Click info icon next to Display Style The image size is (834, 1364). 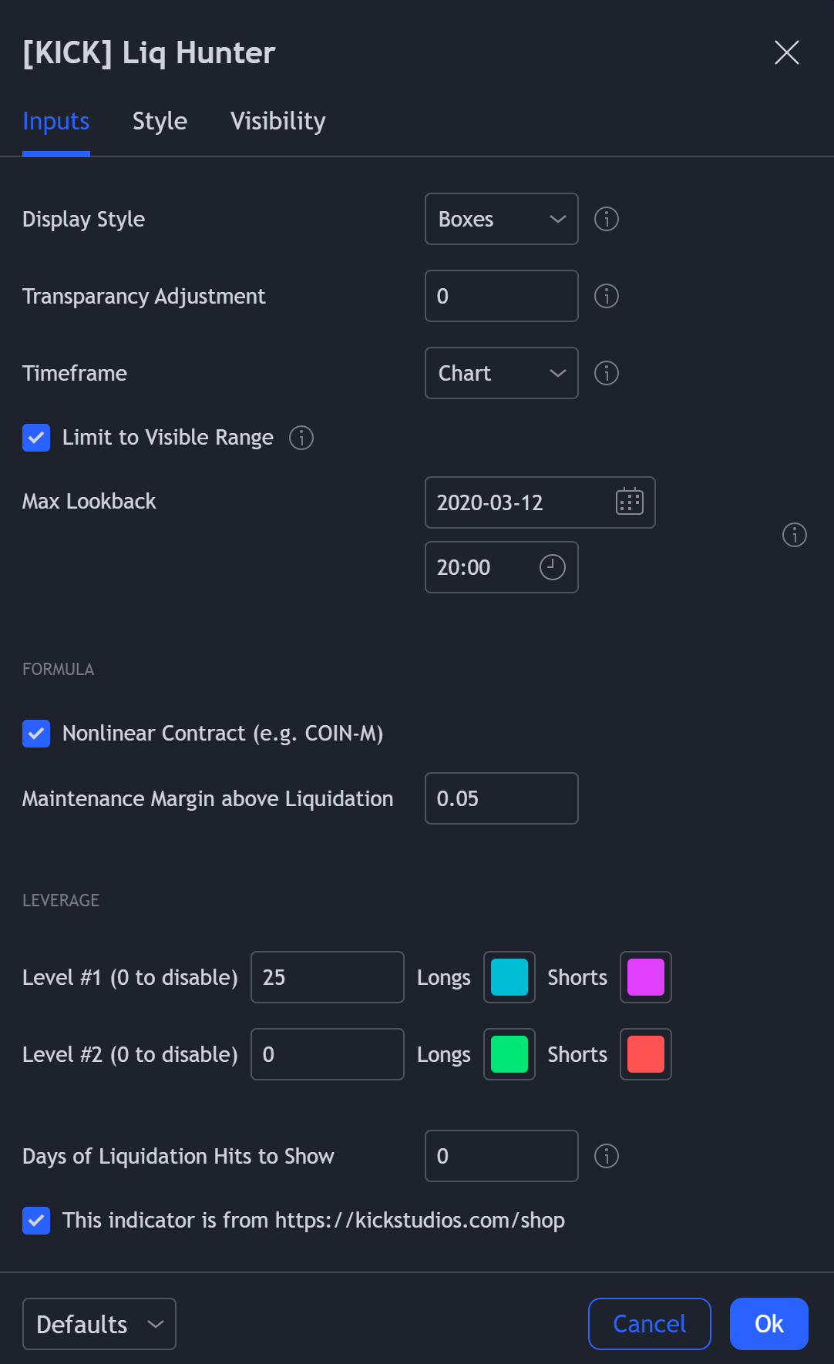click(607, 219)
